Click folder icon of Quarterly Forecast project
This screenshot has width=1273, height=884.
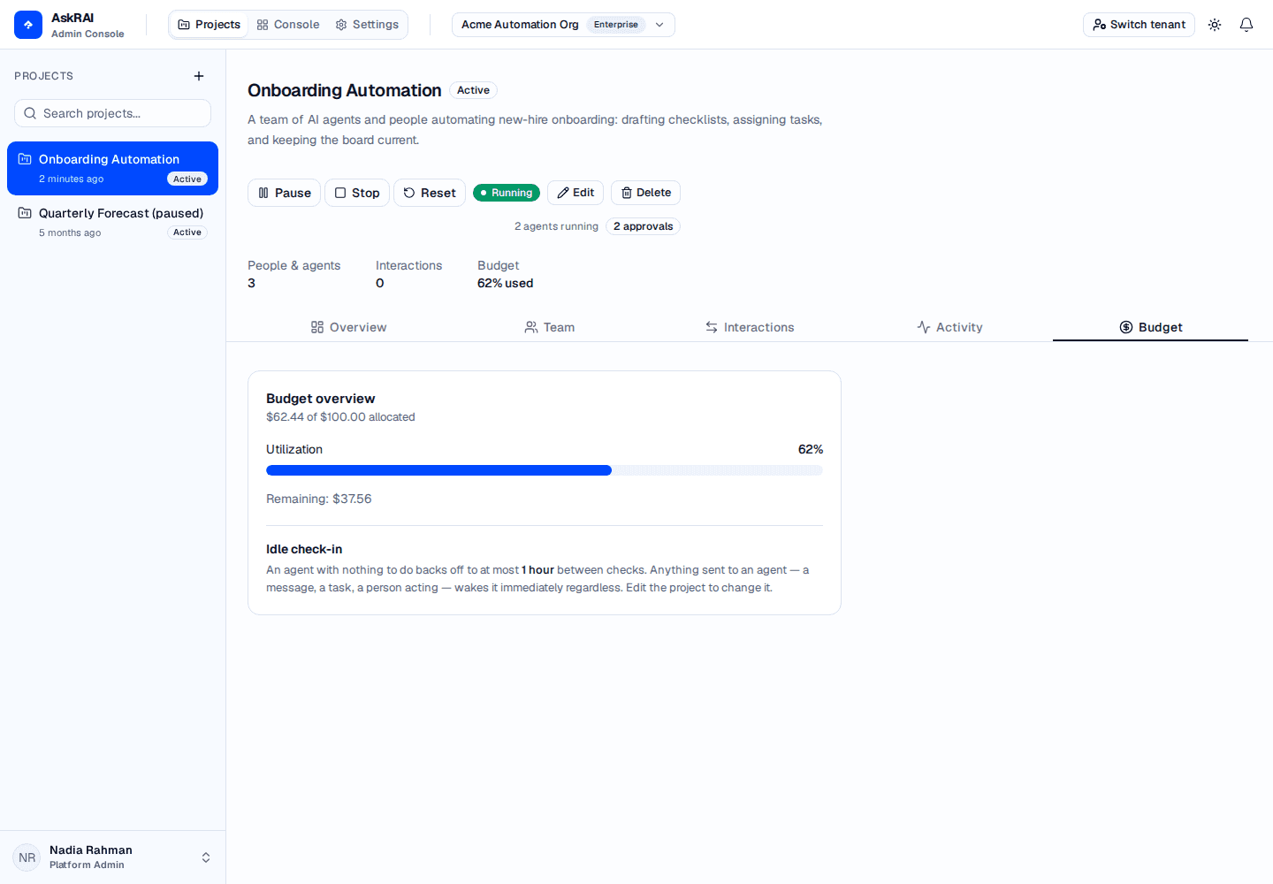25,213
